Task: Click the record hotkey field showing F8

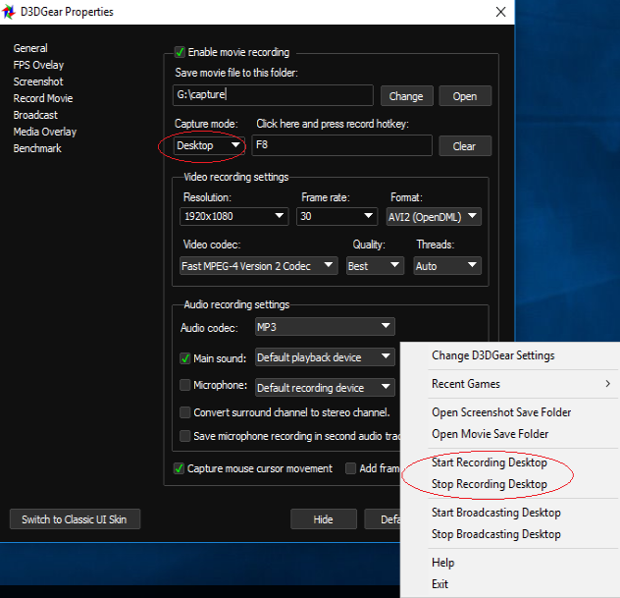Action: (x=342, y=145)
